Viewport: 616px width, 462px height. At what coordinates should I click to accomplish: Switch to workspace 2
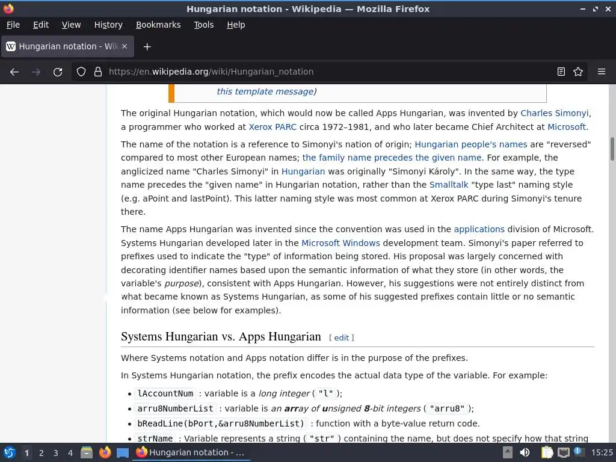point(42,453)
